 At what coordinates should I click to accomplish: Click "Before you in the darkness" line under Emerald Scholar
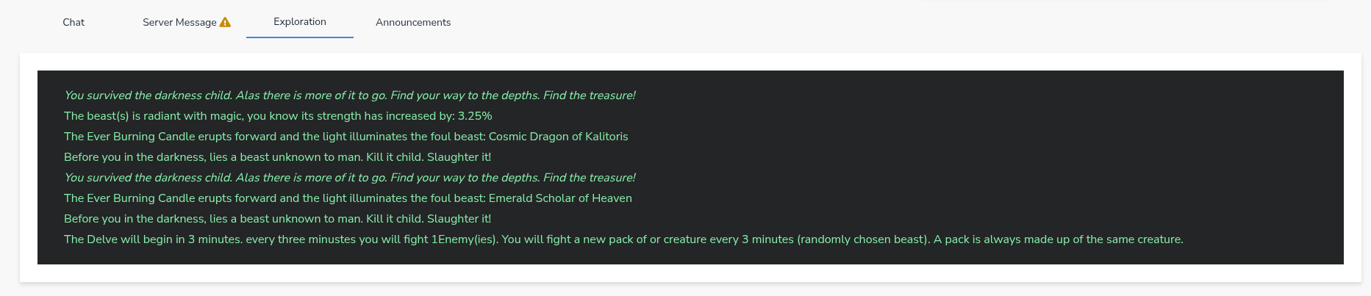point(277,219)
